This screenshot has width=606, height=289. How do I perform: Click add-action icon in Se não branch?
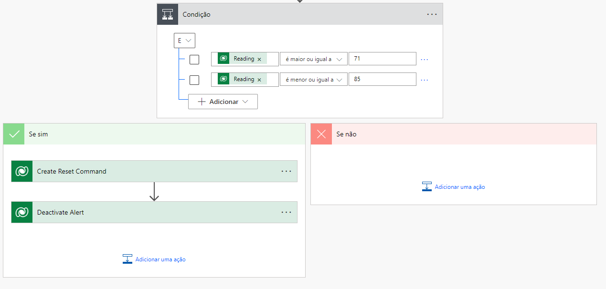click(427, 186)
